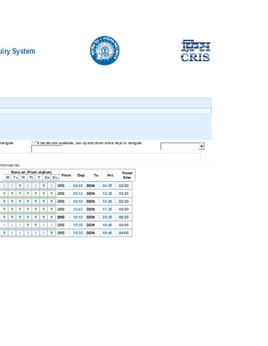This screenshot has width=268, height=346.
Task: Click Wednesday 'Y' in the 02:05 row
Action: (x=20, y=186)
